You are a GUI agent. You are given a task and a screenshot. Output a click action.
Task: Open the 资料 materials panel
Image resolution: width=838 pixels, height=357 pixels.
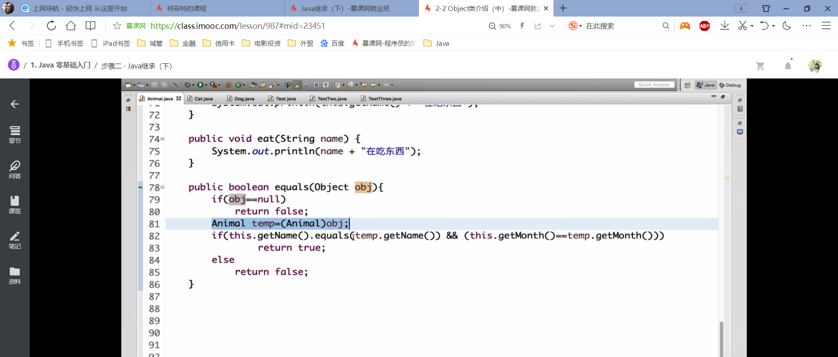point(14,275)
